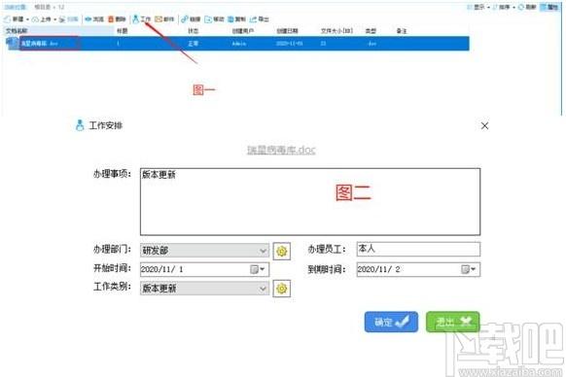Image resolution: width=566 pixels, height=377 pixels.
Task: Click the 文件大小 column header
Action: (x=336, y=31)
